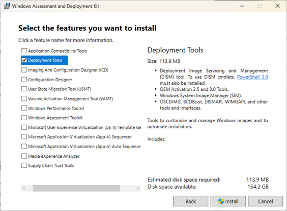The height and width of the screenshot is (211, 287).
Task: Click the Windows ADK title bar icon
Action: coord(7,6)
